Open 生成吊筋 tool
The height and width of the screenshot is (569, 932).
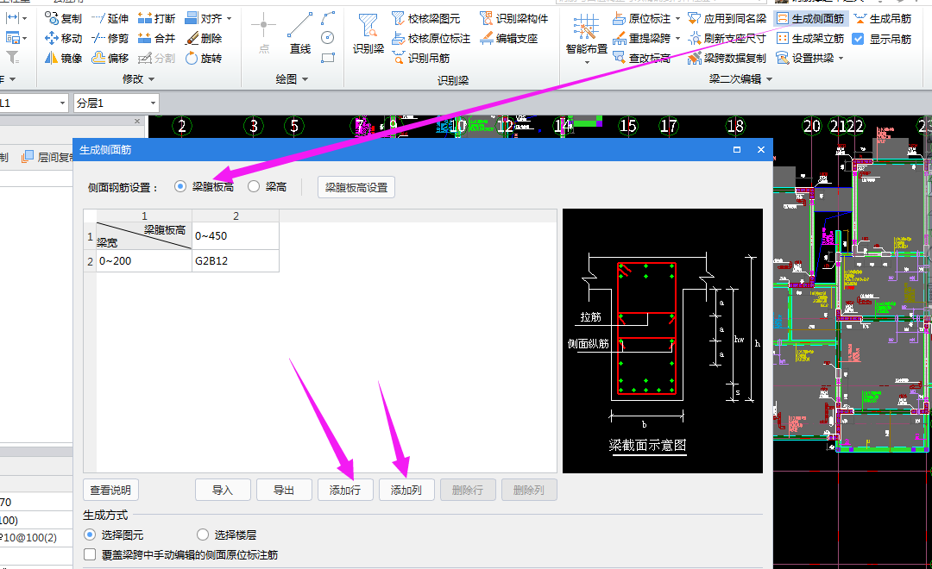(883, 18)
